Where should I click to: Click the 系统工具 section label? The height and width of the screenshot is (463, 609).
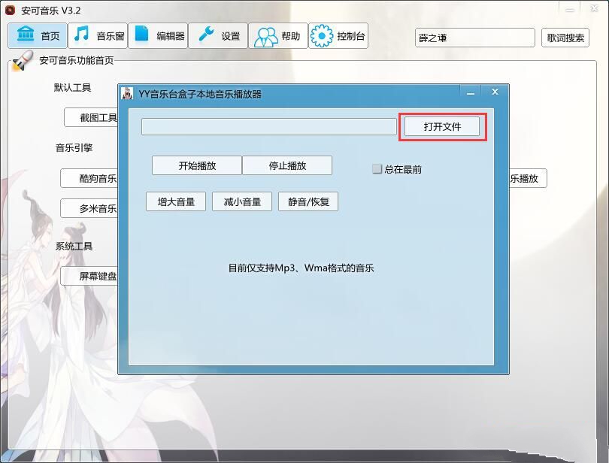pyautogui.click(x=74, y=247)
